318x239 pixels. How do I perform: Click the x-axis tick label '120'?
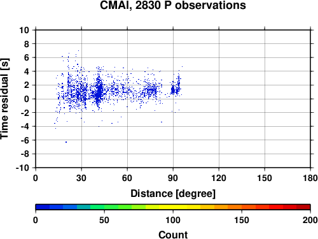click(x=219, y=178)
